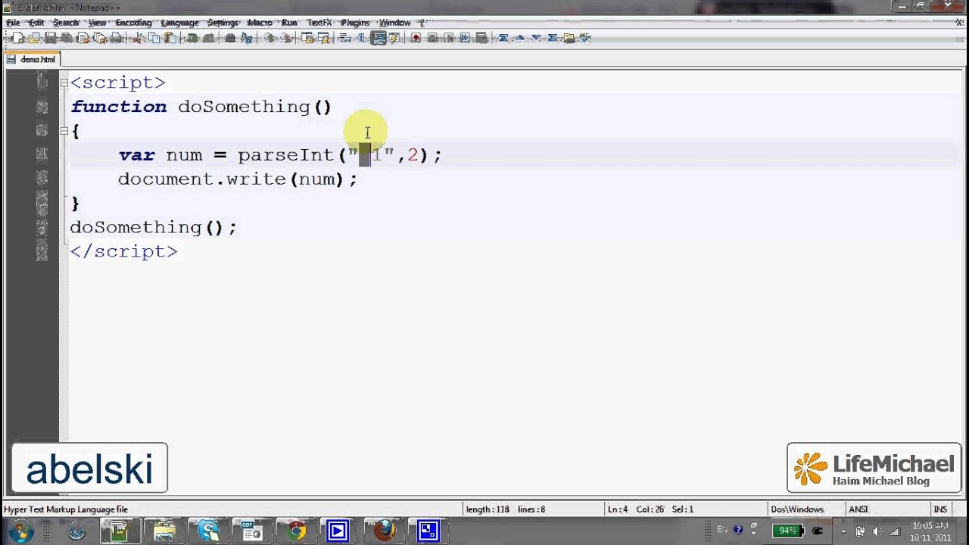Zoom out using the toolbar icon
Screen dimensions: 969x545
[x=285, y=38]
